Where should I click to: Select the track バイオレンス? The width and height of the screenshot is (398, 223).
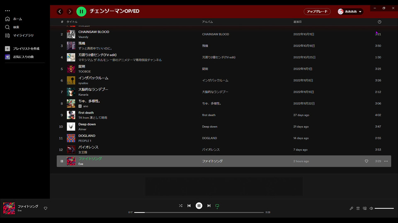coord(88,147)
